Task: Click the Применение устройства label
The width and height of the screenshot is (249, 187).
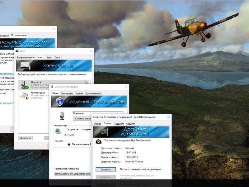Action: pyautogui.click(x=67, y=169)
